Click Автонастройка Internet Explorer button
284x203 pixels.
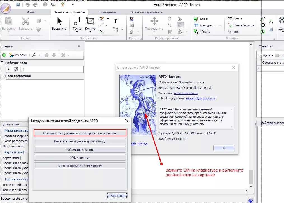(80, 166)
